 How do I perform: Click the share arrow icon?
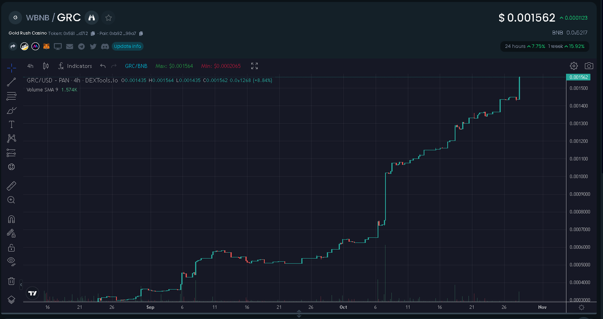coord(13,46)
